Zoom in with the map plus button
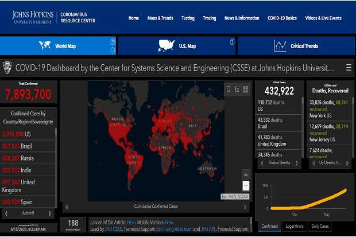 [x=246, y=175]
